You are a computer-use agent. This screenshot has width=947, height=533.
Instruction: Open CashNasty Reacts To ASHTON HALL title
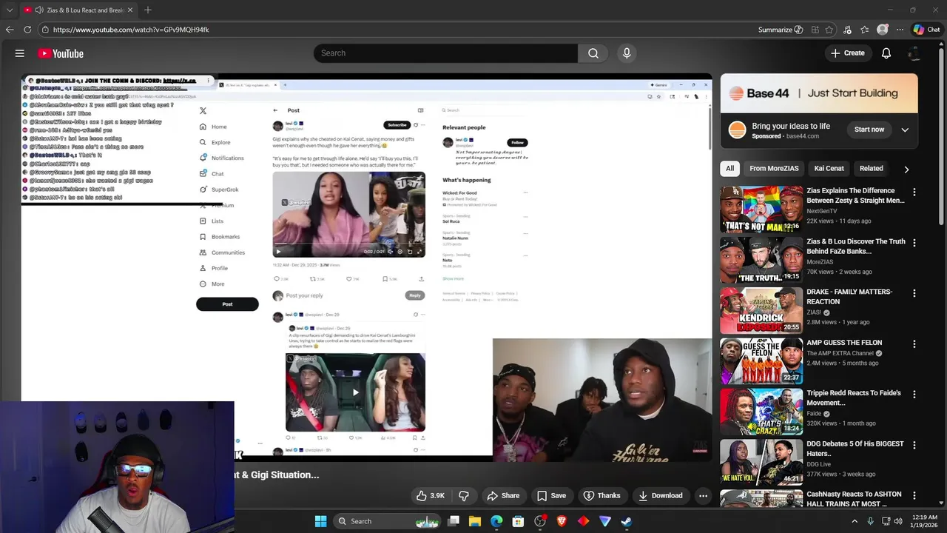coord(854,499)
